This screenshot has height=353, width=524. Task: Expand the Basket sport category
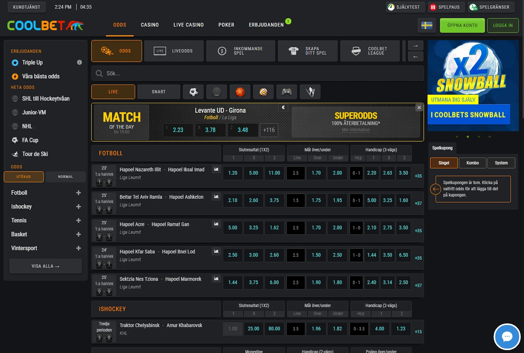tap(78, 234)
